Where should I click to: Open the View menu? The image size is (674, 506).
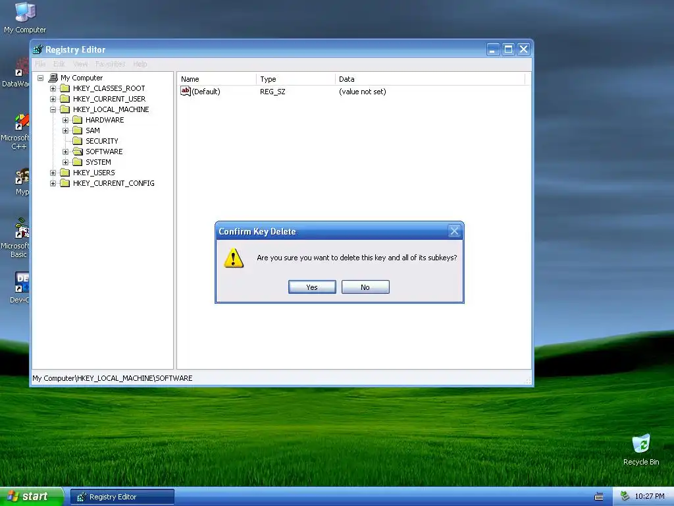[80, 64]
